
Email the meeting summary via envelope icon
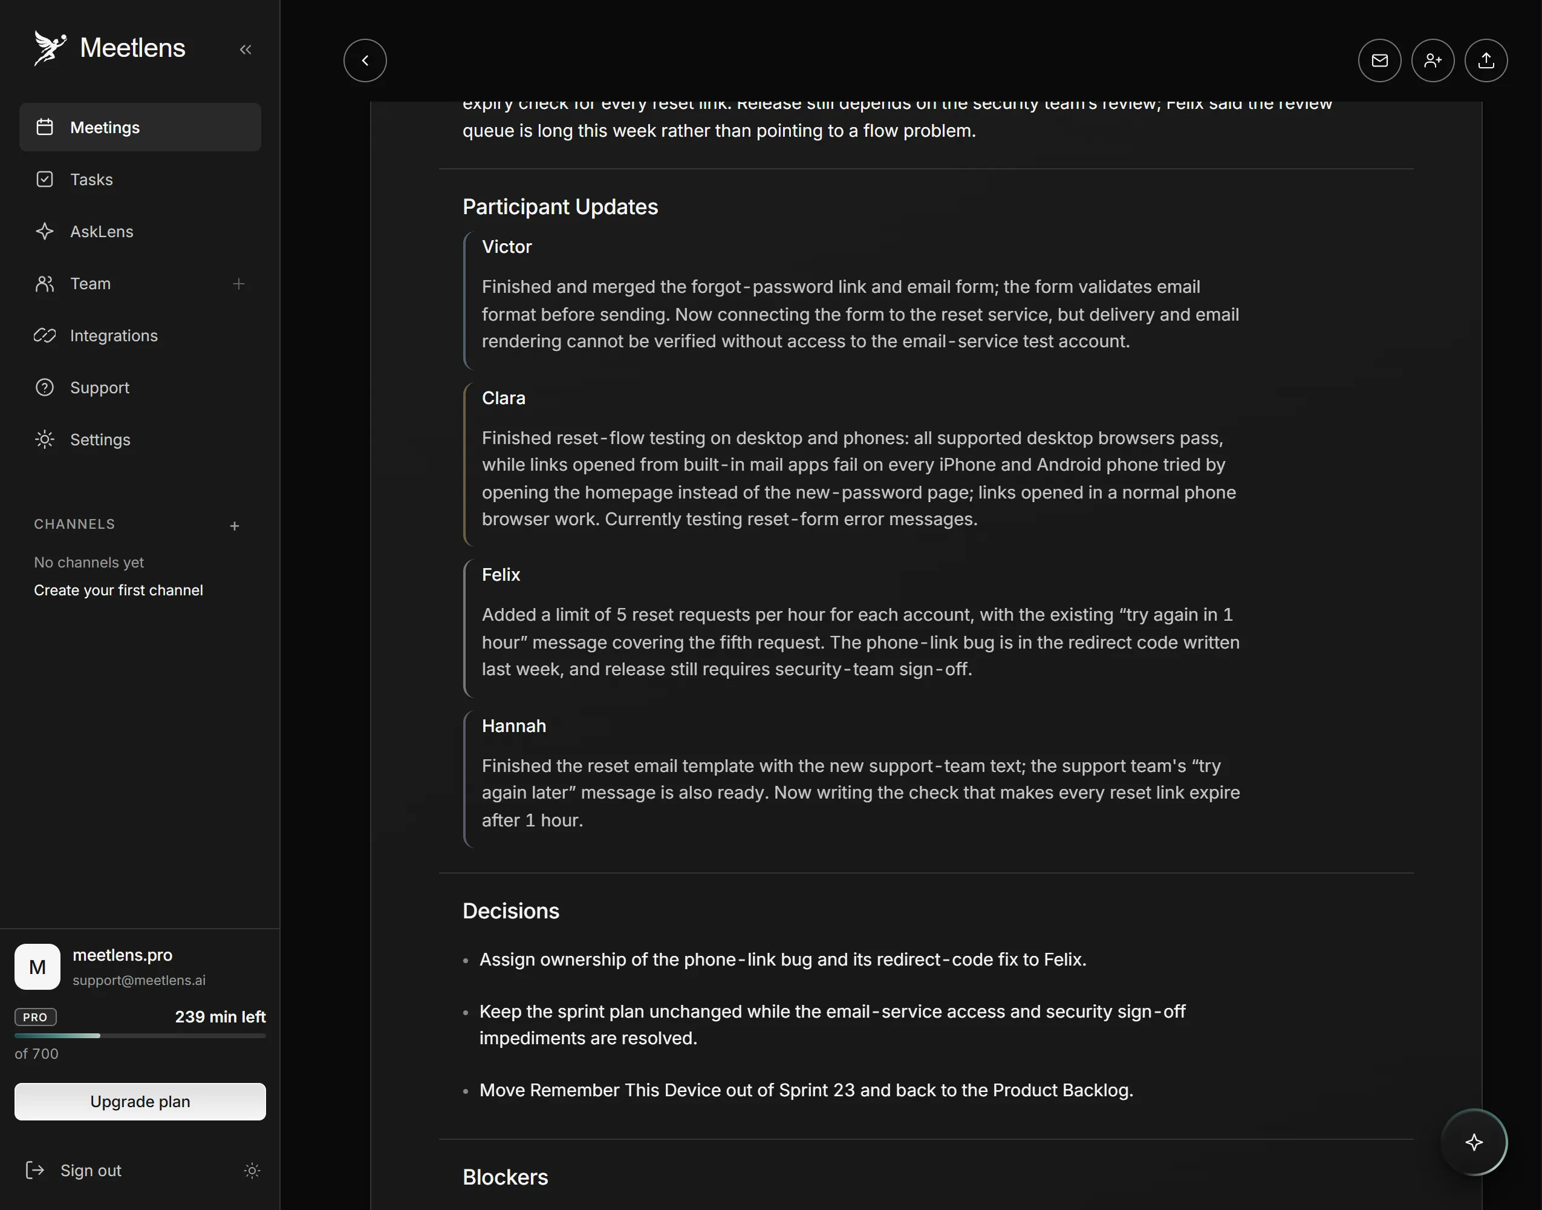(1380, 60)
